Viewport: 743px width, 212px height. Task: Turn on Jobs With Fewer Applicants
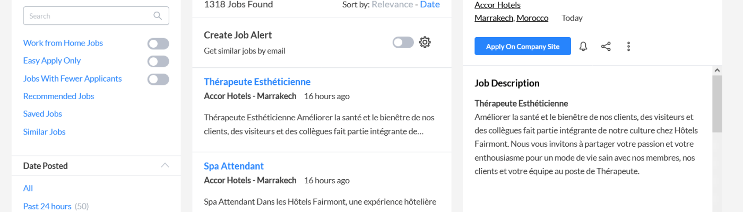coord(158,79)
